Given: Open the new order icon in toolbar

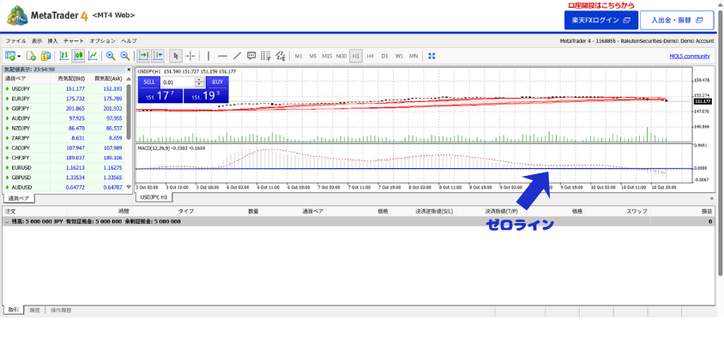Looking at the screenshot, I should 29,56.
